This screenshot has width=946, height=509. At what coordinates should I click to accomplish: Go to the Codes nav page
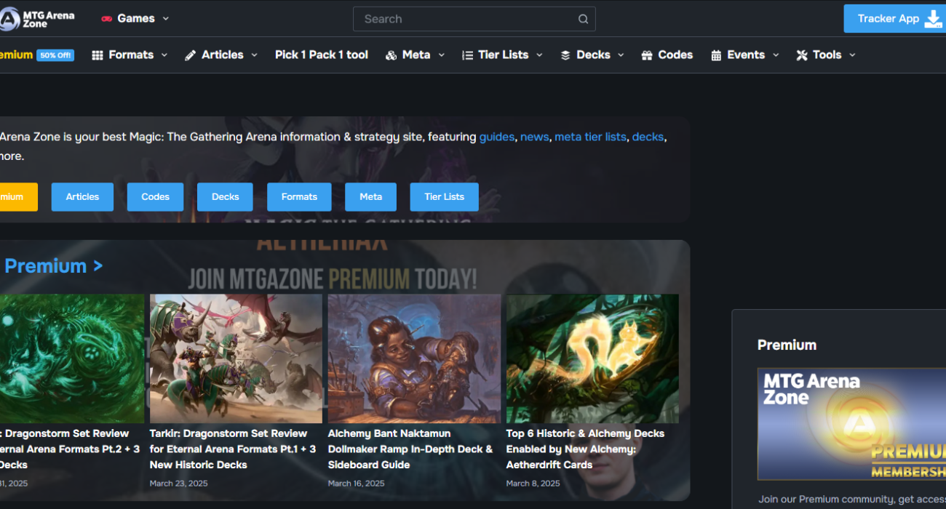[675, 55]
